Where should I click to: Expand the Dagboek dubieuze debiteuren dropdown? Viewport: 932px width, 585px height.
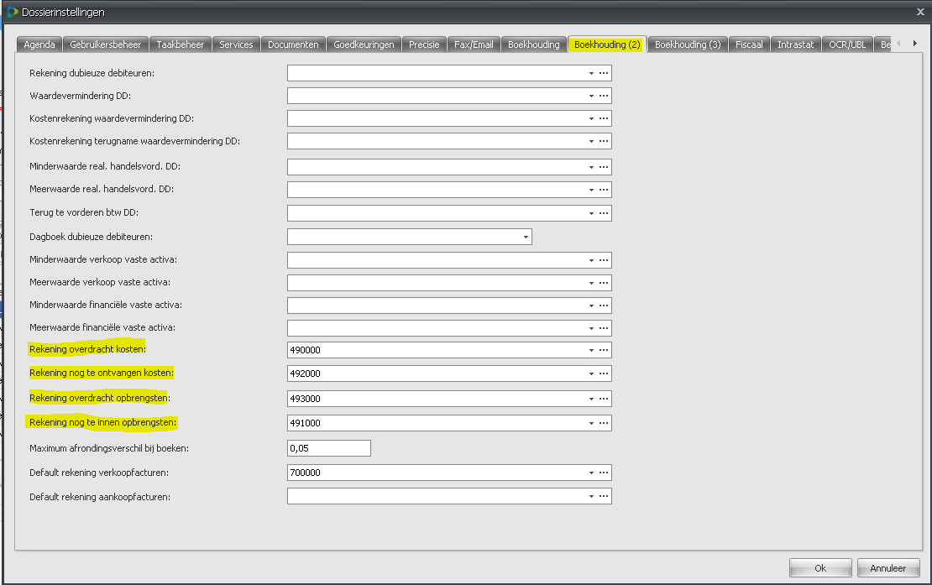(x=526, y=238)
